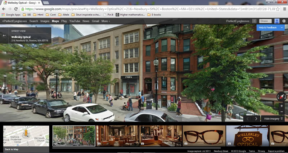This screenshot has height=153, width=288.
Task: Open the Terms link
Action: 252,151
